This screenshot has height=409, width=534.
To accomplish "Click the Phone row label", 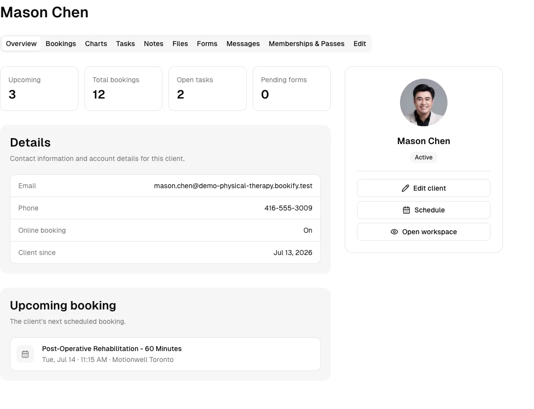I will (x=28, y=208).
